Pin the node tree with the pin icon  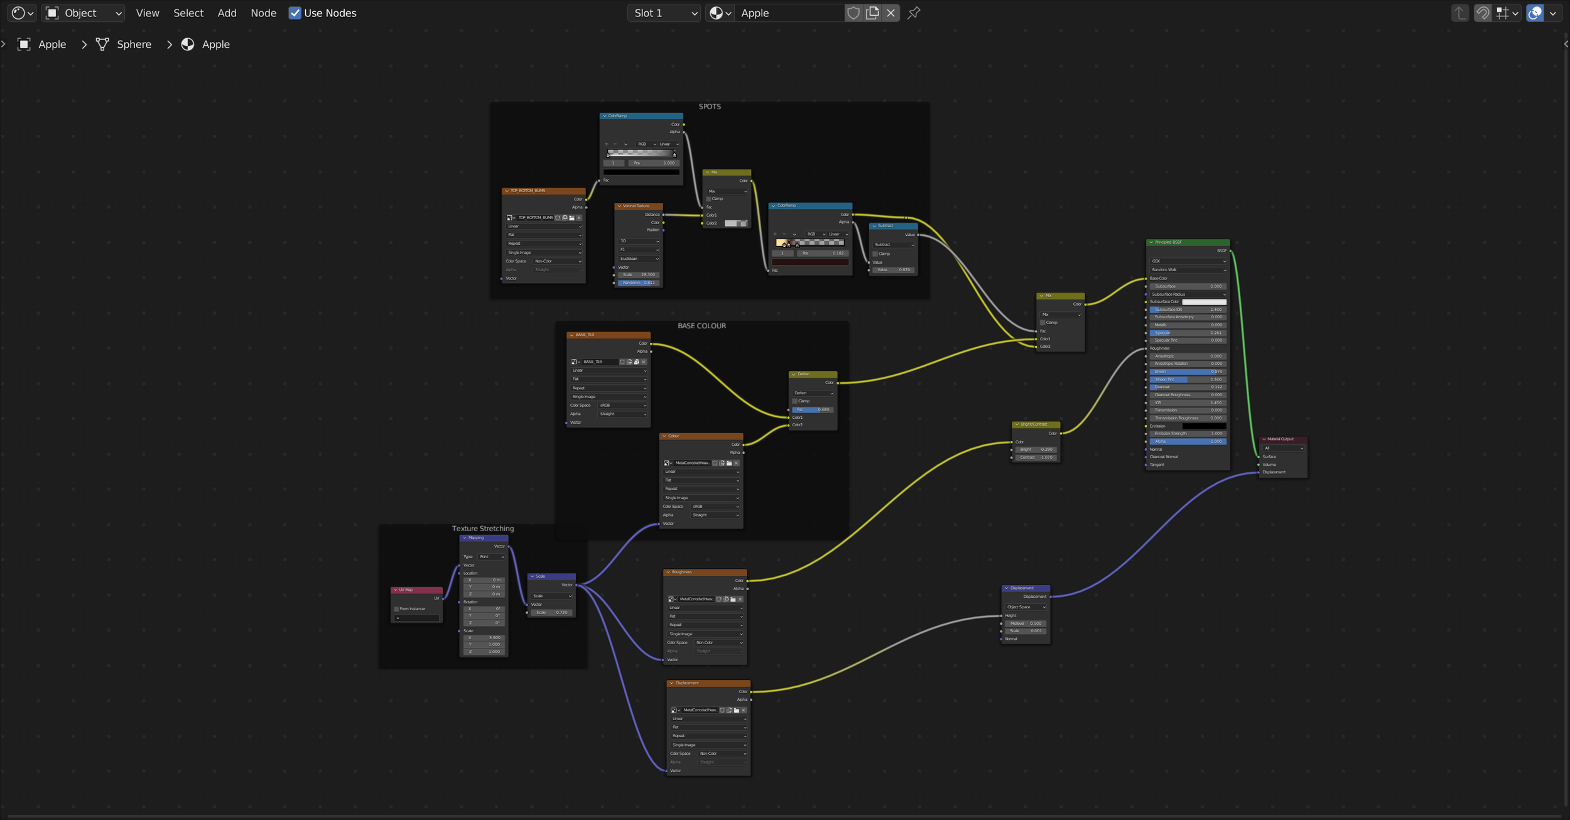pyautogui.click(x=914, y=13)
